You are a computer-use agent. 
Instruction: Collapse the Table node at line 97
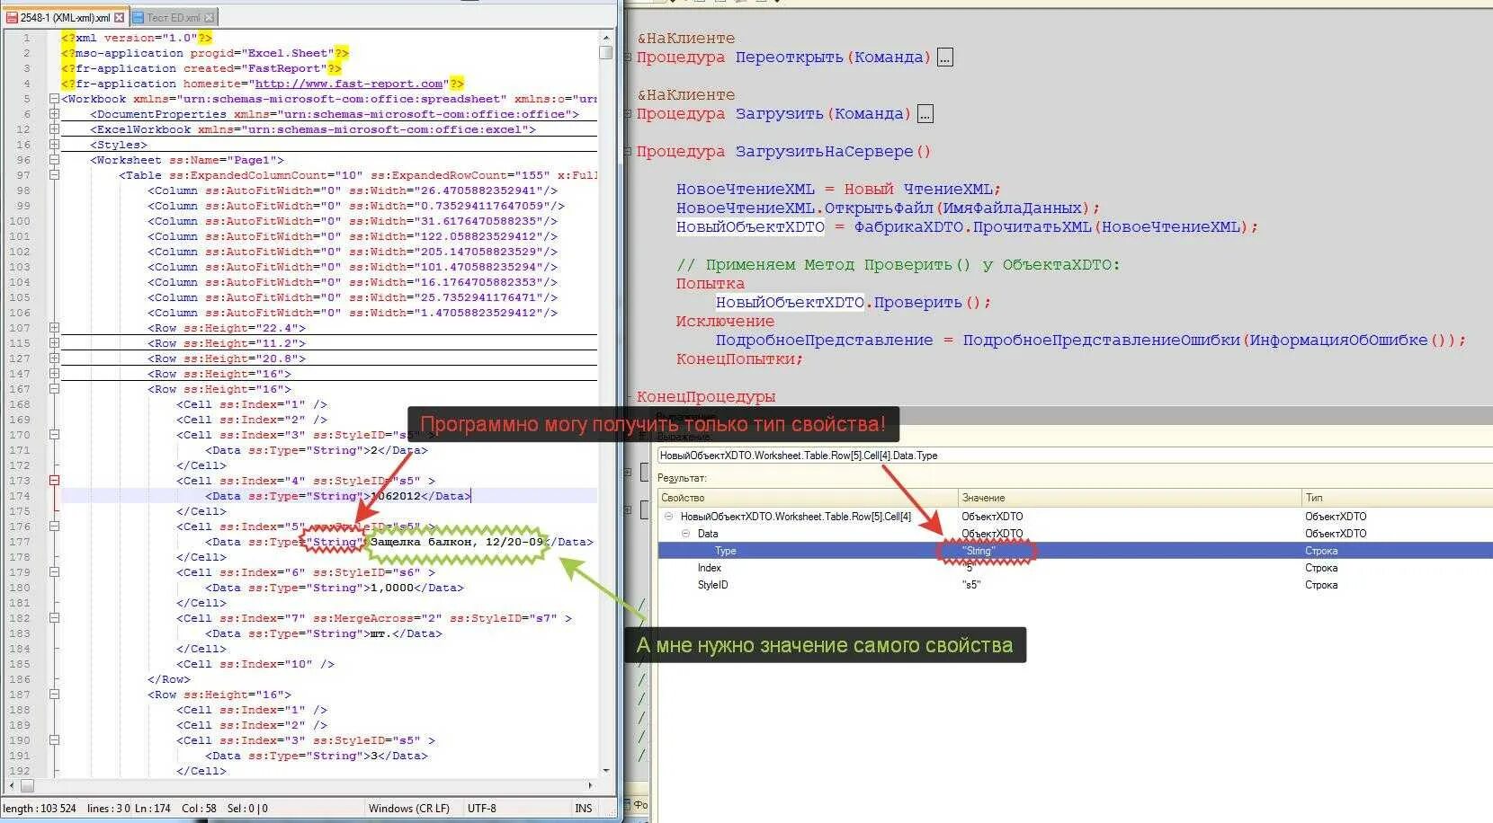tap(54, 175)
